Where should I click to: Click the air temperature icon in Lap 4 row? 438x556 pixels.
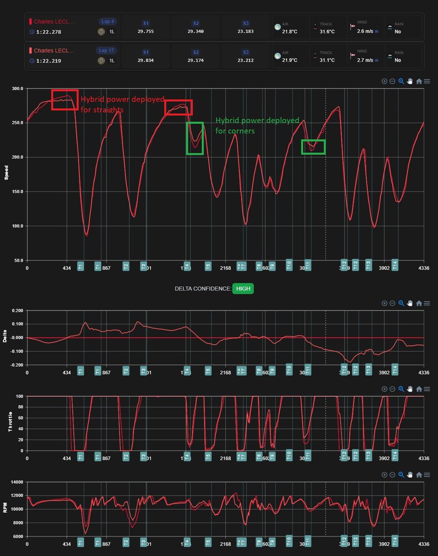(277, 27)
